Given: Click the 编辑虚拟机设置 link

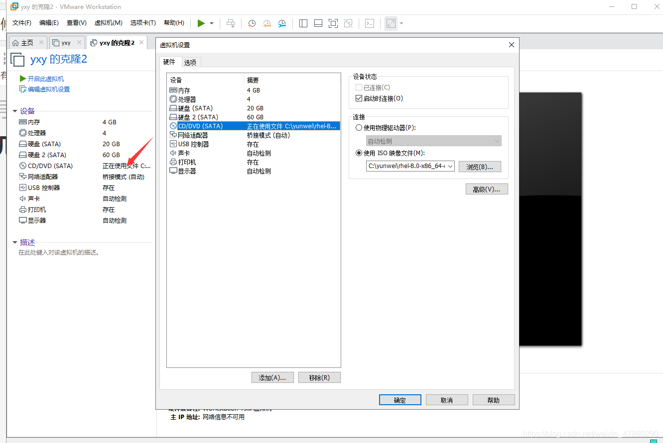Looking at the screenshot, I should (48, 89).
